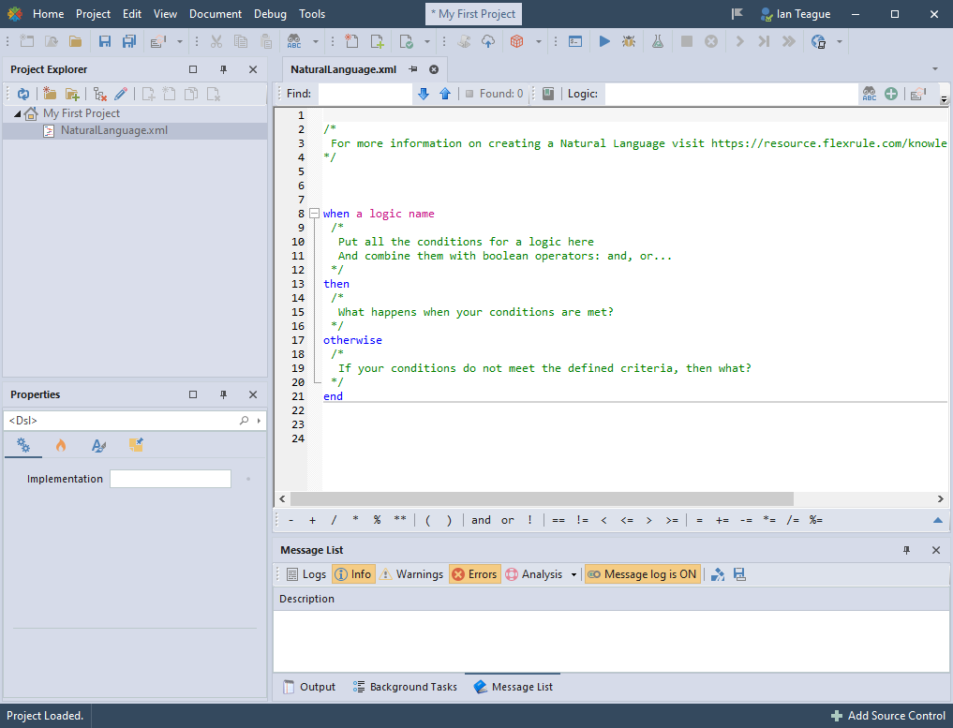Viewport: 953px width, 728px height.
Task: Toggle the Errors message filter
Action: [475, 574]
